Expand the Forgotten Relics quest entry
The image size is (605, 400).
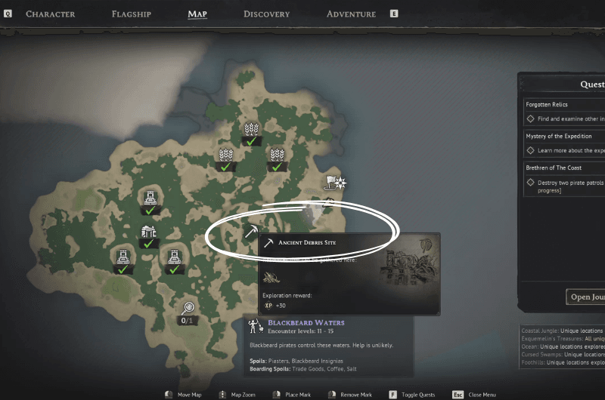564,104
